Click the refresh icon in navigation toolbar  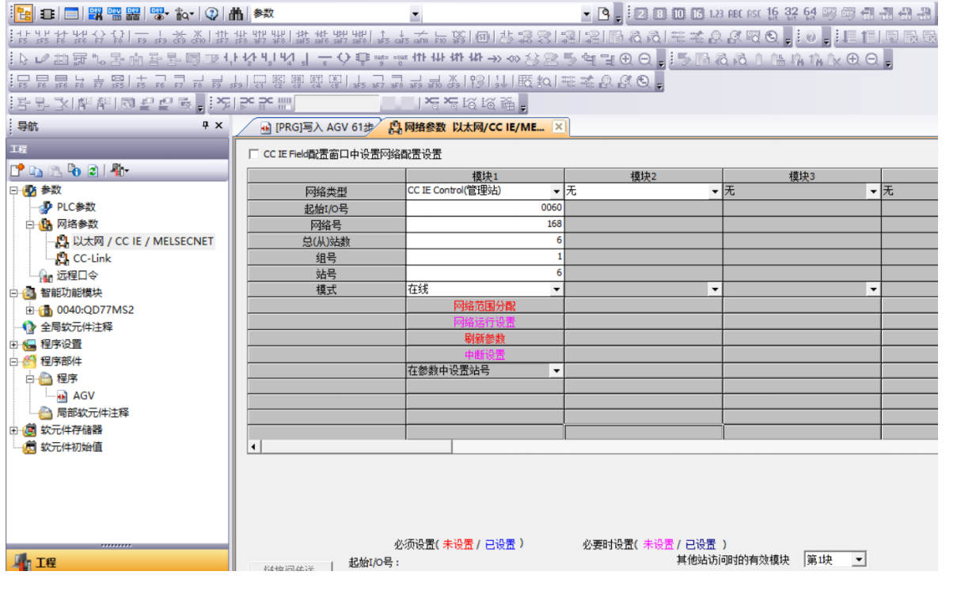(x=93, y=170)
